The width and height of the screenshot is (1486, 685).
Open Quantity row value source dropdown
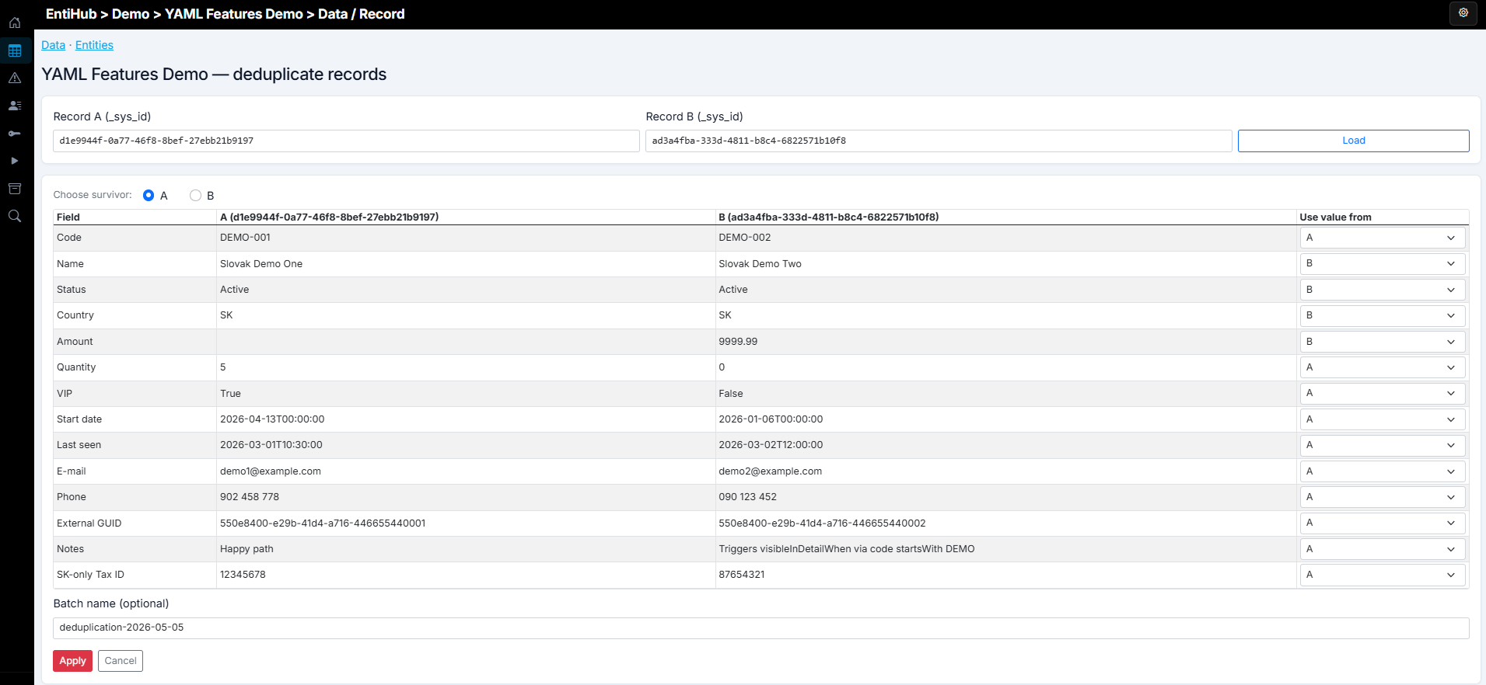point(1383,367)
